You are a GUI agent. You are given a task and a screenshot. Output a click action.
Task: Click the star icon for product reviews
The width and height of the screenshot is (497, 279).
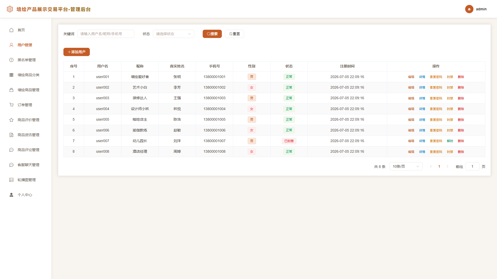tap(11, 120)
